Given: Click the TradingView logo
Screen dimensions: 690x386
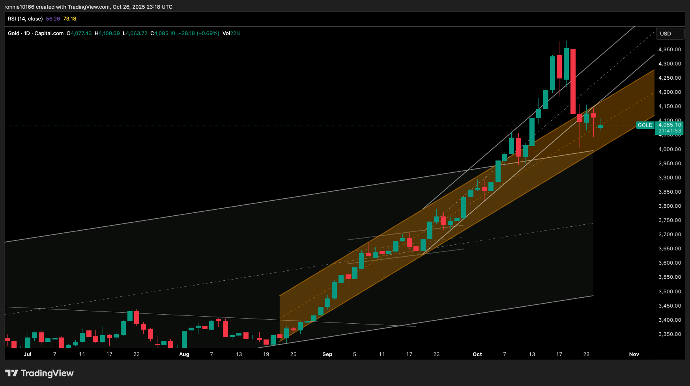Looking at the screenshot, I should tap(39, 373).
